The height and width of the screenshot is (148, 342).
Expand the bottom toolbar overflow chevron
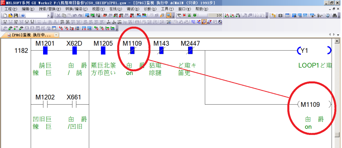pyautogui.click(x=117, y=29)
